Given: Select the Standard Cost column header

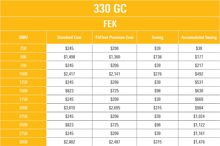Looking at the screenshot, I should pos(69,37).
